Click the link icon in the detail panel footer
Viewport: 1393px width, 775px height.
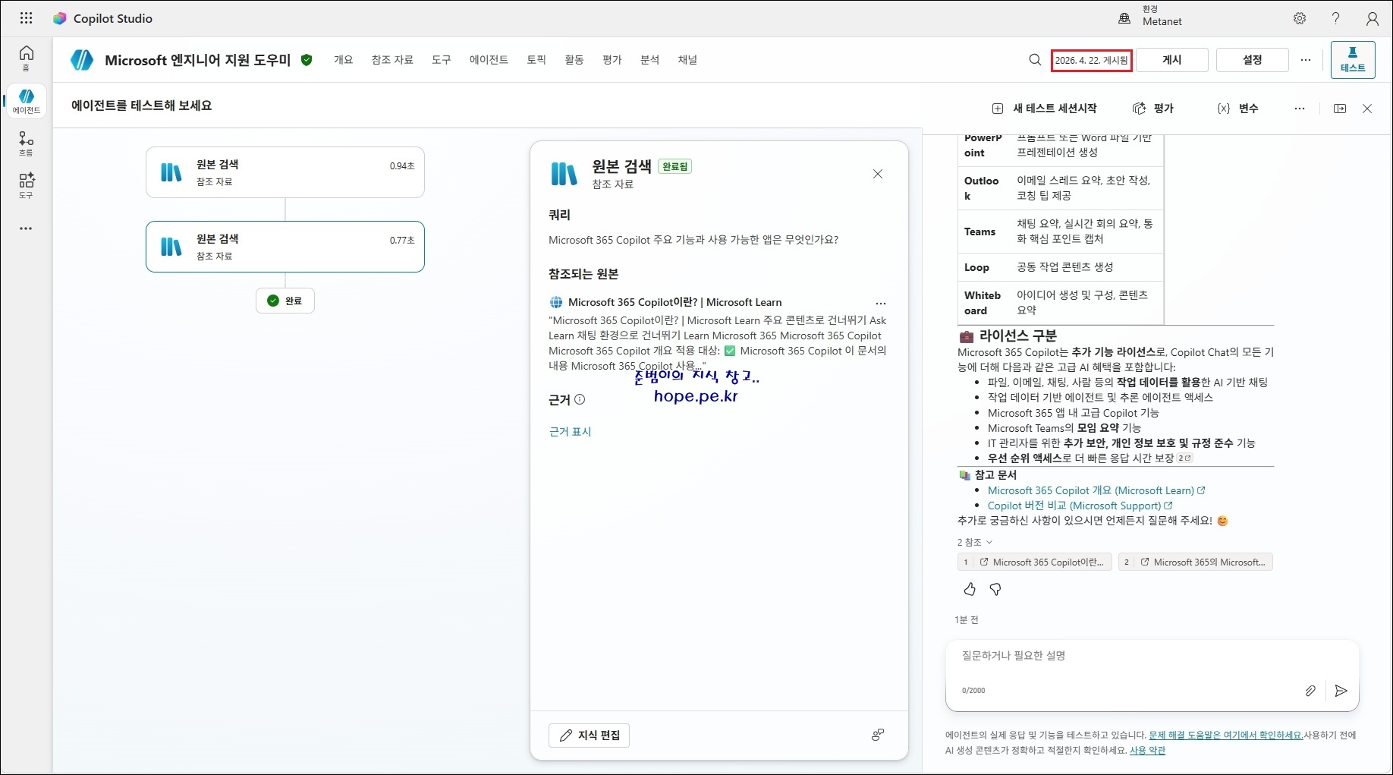[x=878, y=735]
